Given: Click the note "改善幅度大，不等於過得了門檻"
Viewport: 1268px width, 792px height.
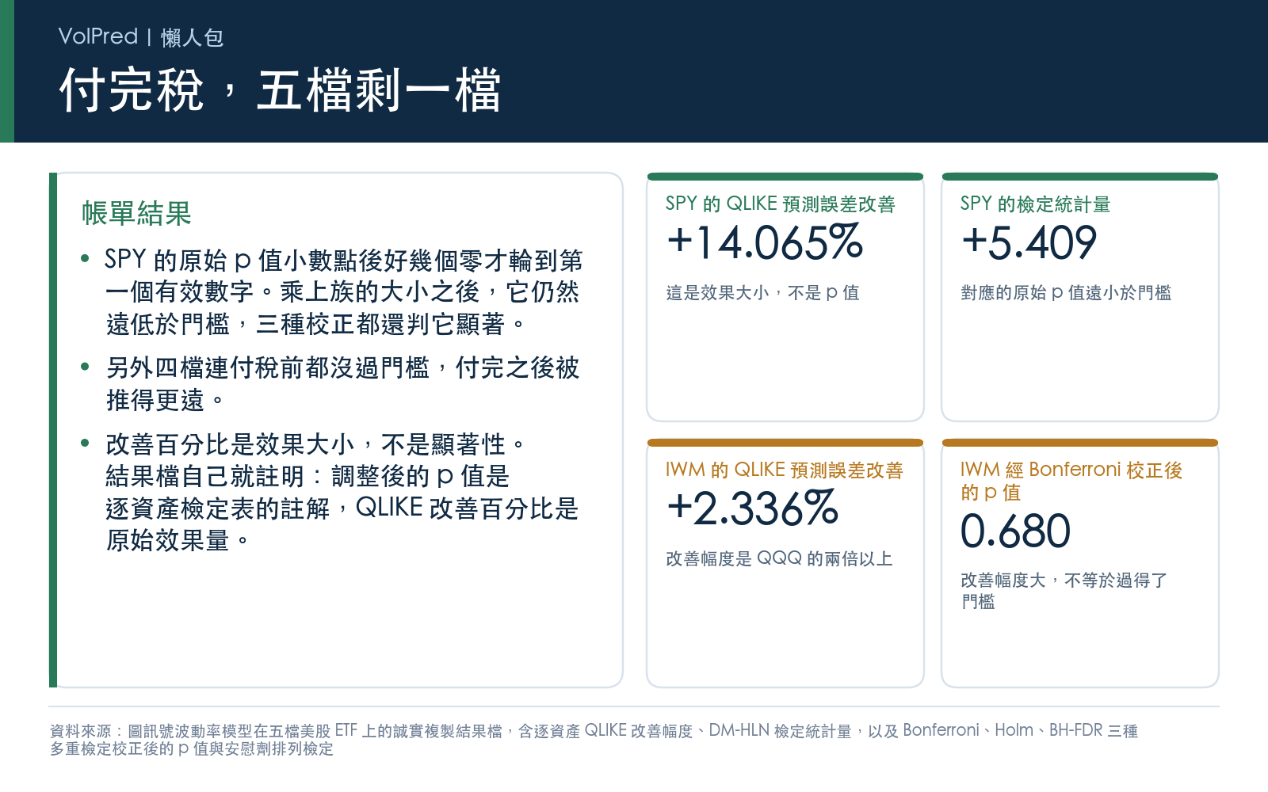Looking at the screenshot, I should click(x=1064, y=591).
